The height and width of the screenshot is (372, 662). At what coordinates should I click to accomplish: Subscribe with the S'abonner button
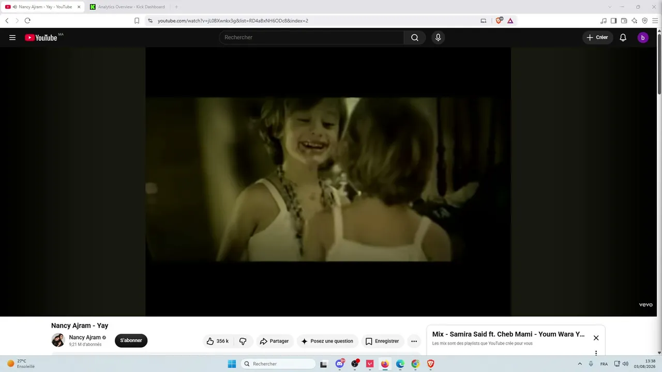131,340
